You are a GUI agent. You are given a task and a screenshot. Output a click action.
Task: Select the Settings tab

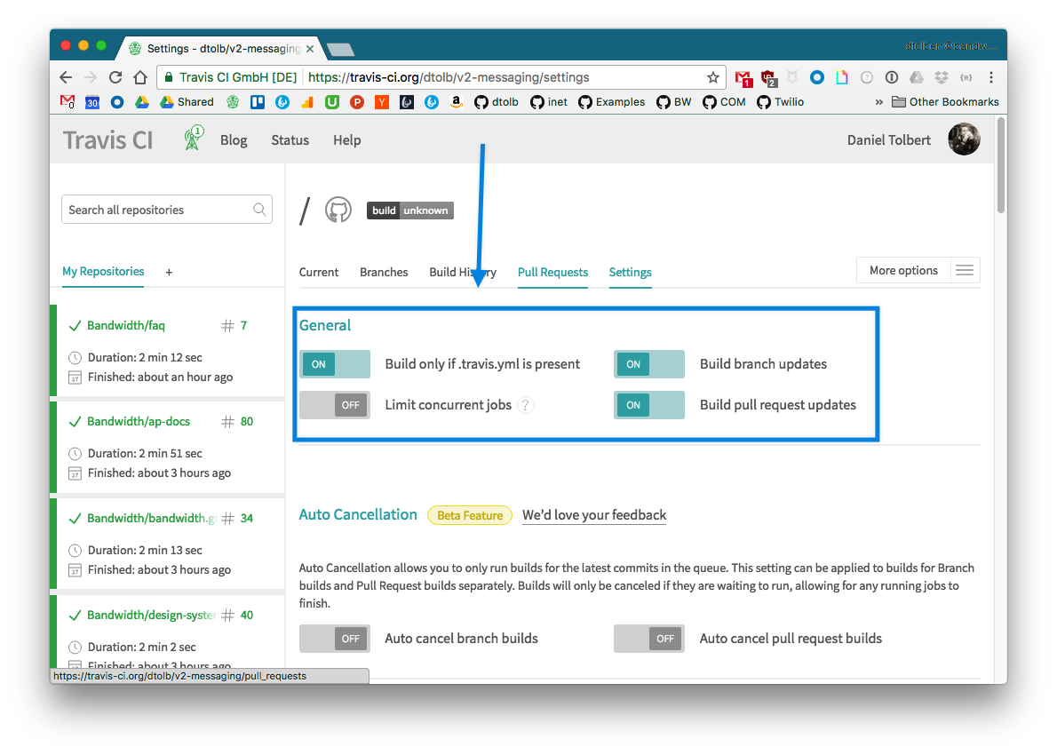point(631,273)
